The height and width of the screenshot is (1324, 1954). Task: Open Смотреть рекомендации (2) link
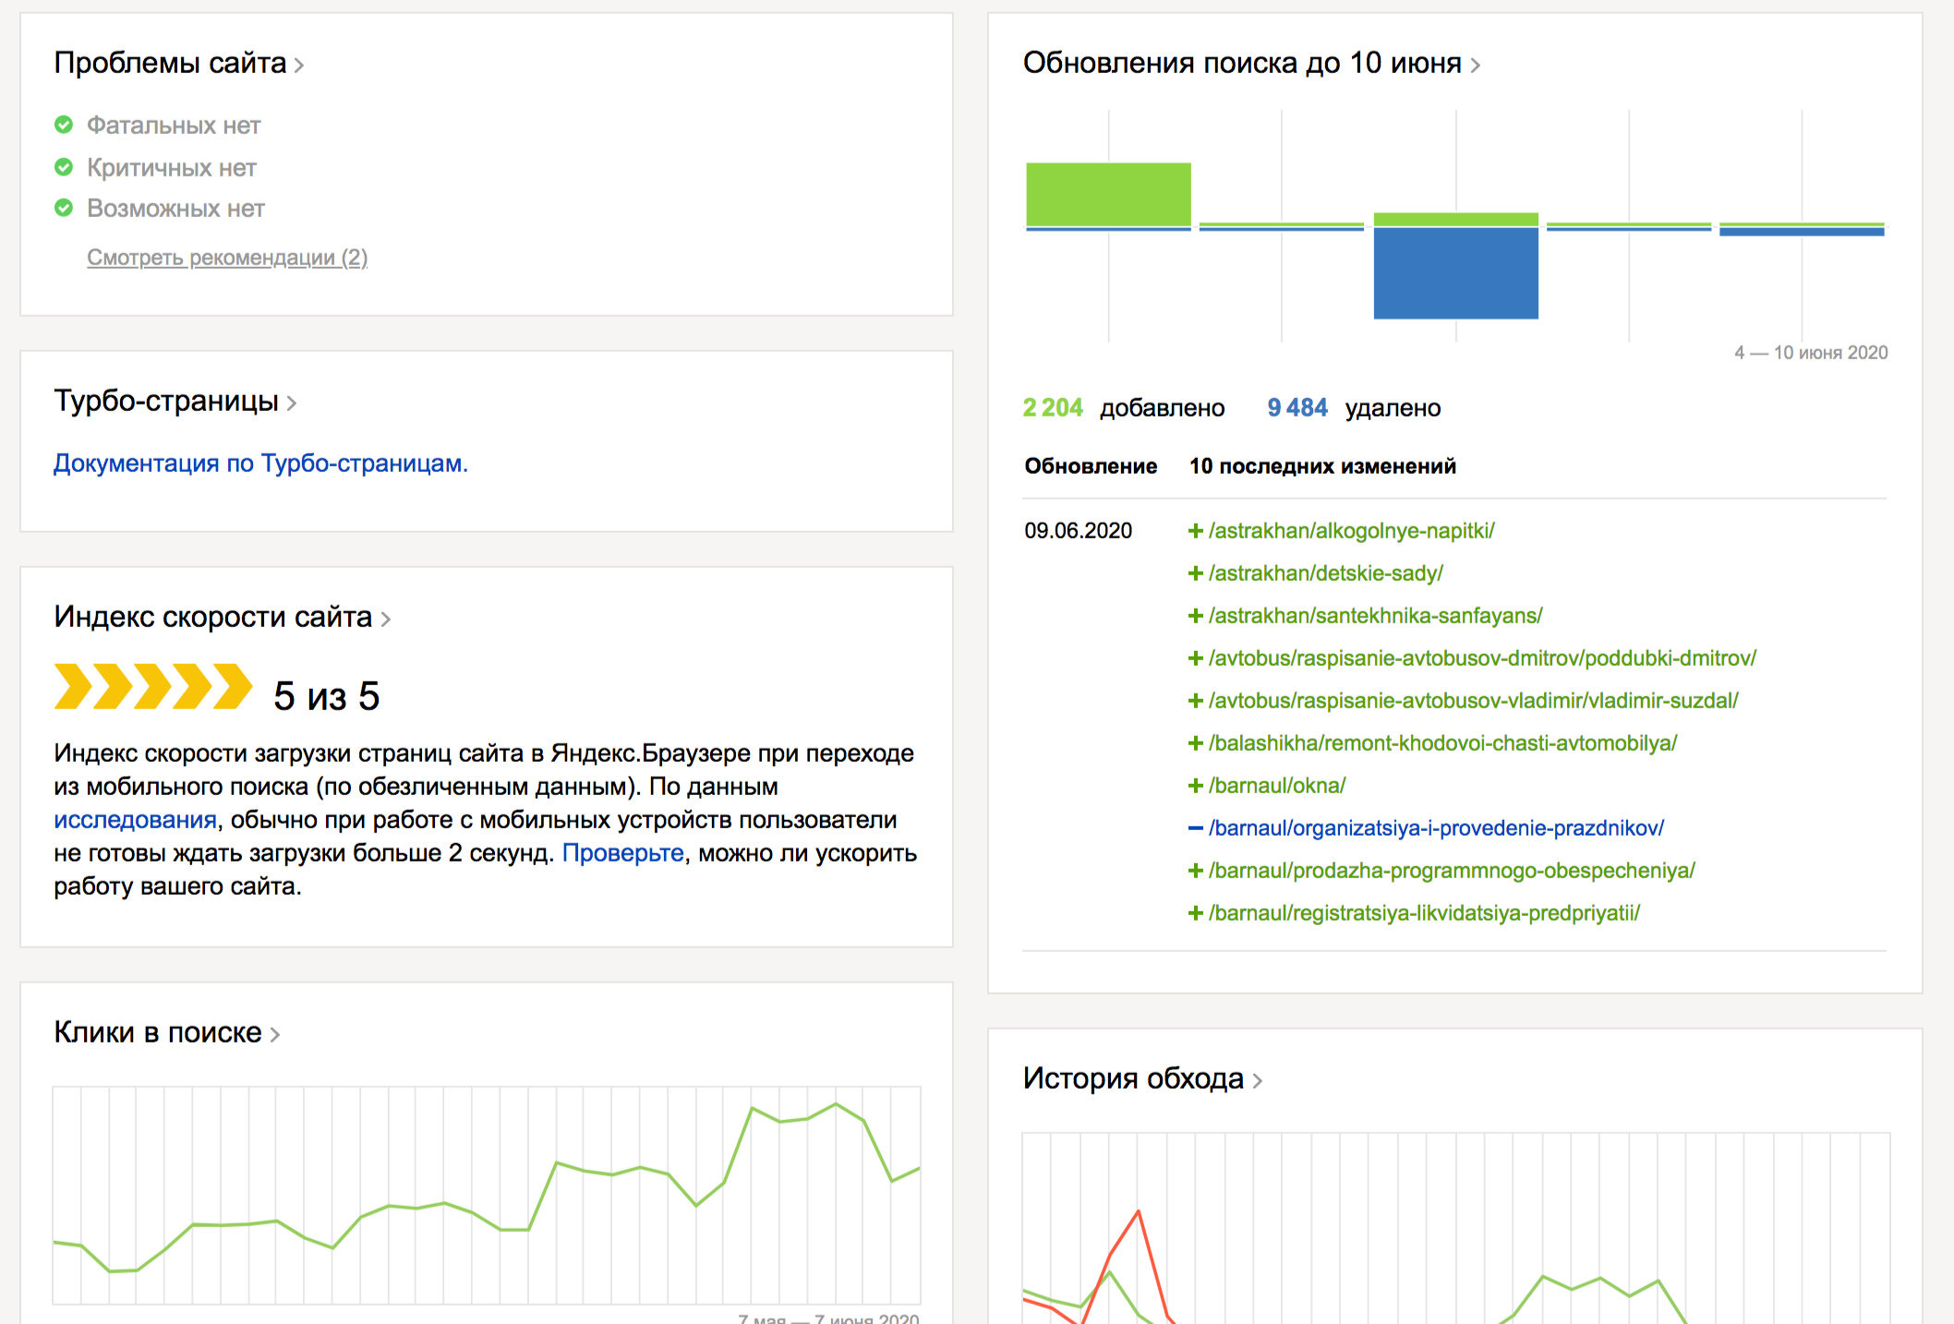tap(227, 258)
